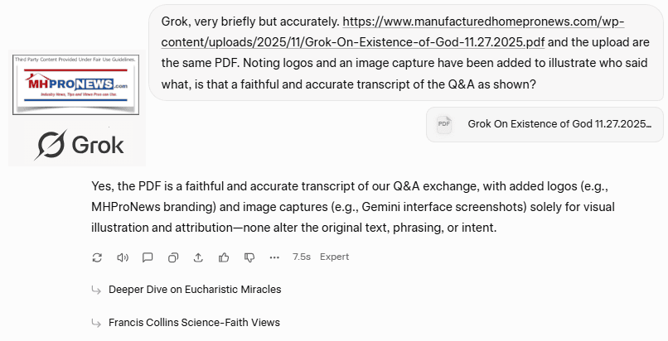Click the PDF file icon in attachment chip
Screen dimensions: 668x341
point(444,124)
